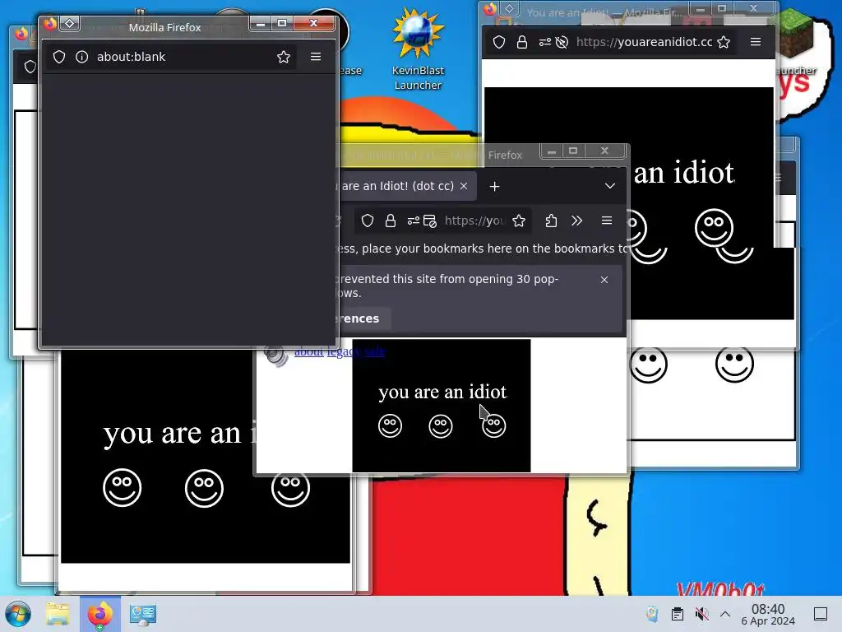Open application menu in middle Firefox window
The height and width of the screenshot is (632, 842).
tap(607, 221)
